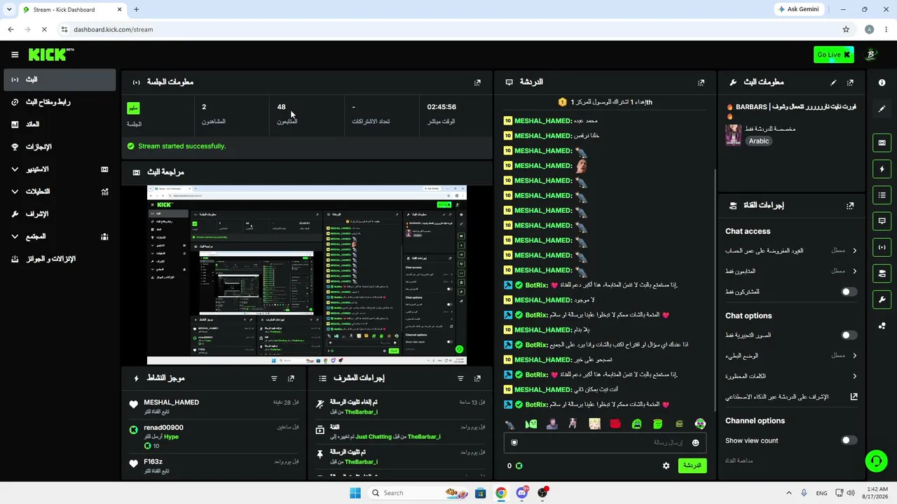Expand the التحليلات sidebar section
This screenshot has width=897, height=504.
(x=60, y=192)
